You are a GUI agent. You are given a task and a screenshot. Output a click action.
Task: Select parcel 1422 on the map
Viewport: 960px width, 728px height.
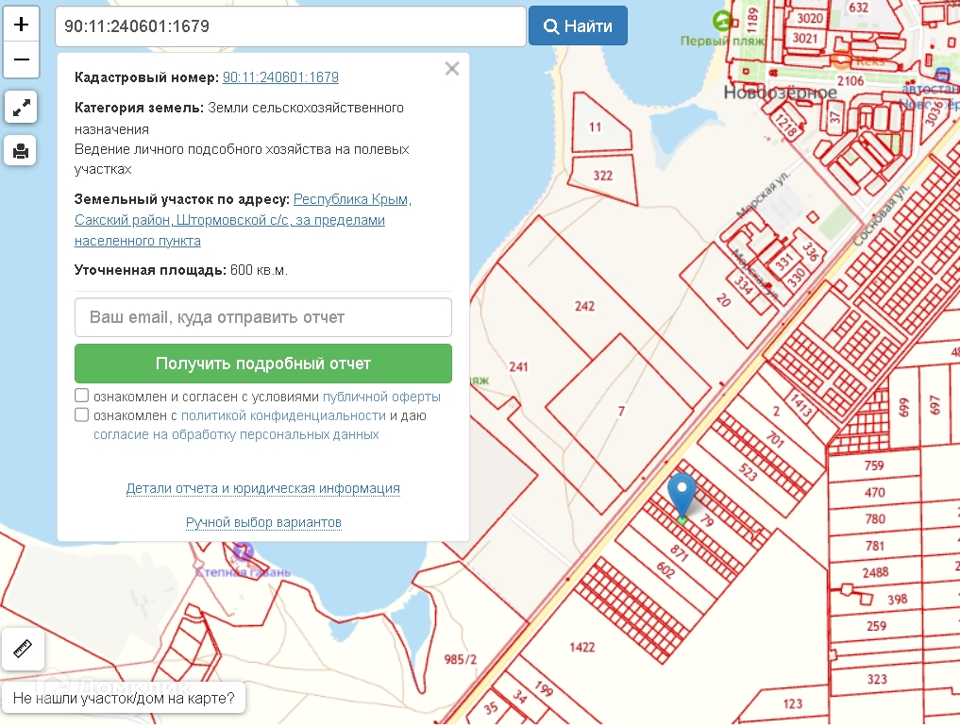point(581,647)
